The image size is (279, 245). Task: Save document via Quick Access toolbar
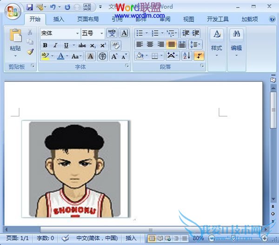30,7
